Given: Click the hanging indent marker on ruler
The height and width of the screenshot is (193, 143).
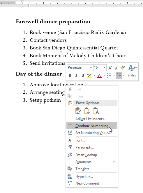Looking at the screenshot, I should (x=29, y=5).
